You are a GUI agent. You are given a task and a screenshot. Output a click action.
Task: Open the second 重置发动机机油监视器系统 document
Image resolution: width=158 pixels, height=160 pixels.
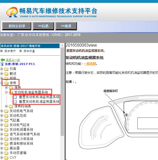pyautogui.click(x=39, y=102)
